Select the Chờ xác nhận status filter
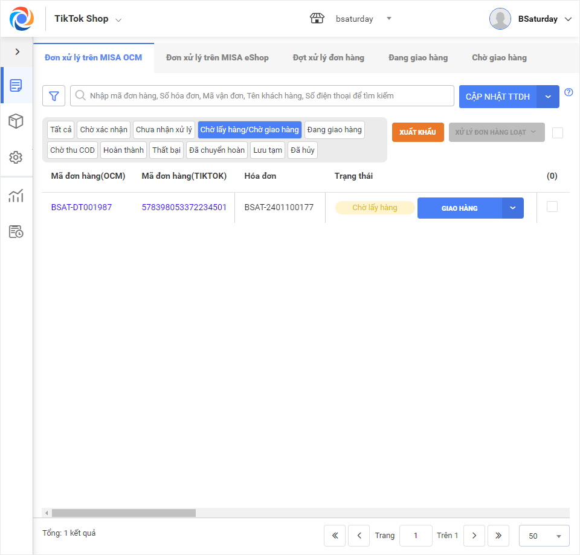The width and height of the screenshot is (580, 555). pos(103,130)
